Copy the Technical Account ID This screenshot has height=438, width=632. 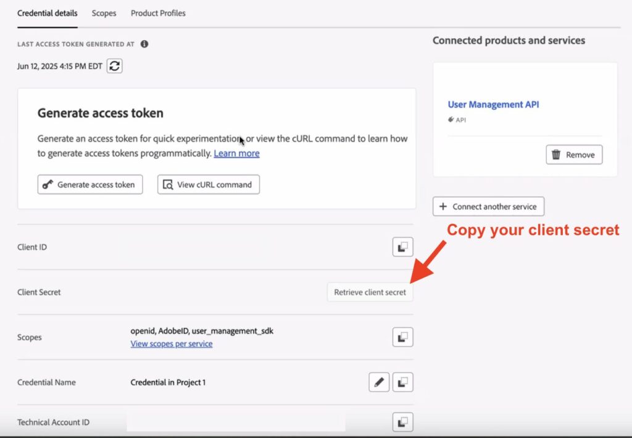click(402, 423)
